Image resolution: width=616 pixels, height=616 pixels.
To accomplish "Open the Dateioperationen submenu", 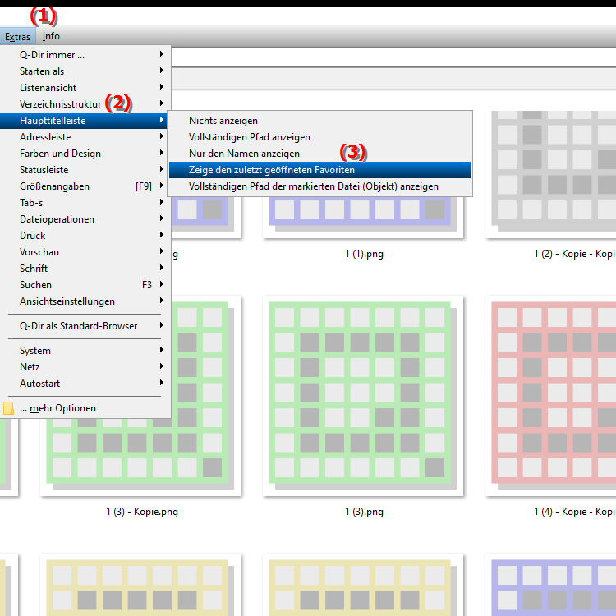I will [85, 219].
